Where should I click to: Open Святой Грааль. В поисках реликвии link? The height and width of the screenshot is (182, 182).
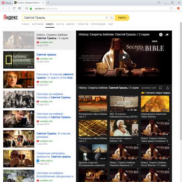click(53, 135)
